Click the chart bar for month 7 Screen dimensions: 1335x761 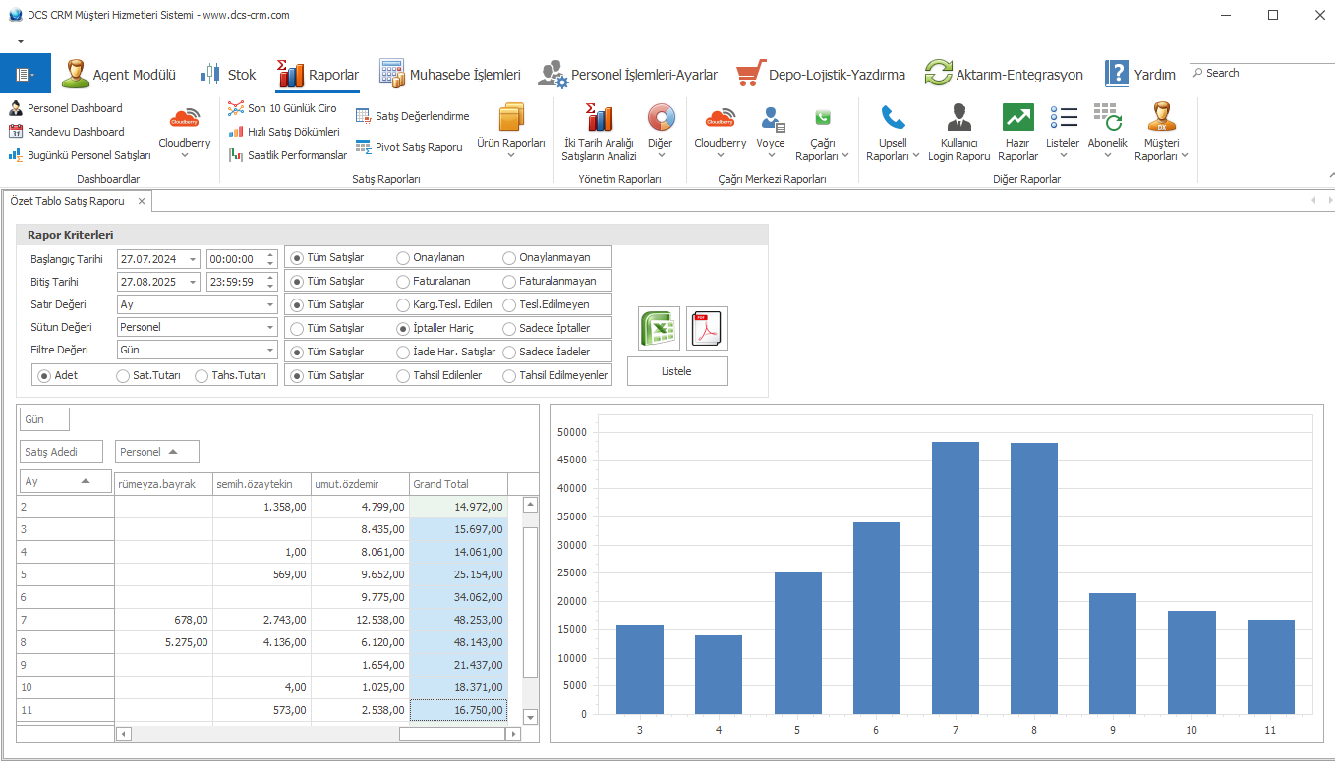click(956, 577)
